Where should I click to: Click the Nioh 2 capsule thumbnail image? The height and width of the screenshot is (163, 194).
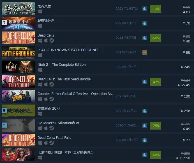(19, 67)
